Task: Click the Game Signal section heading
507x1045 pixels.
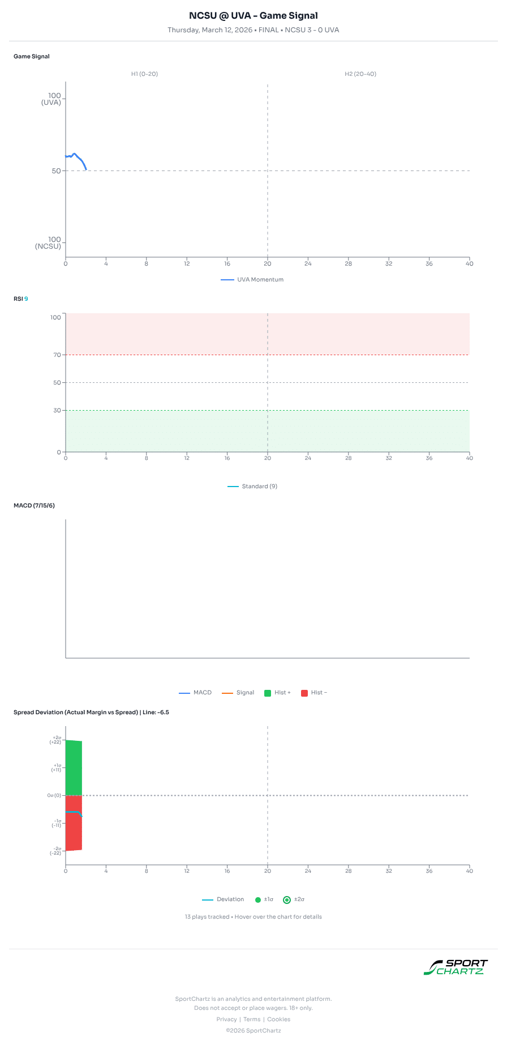Action: click(32, 57)
